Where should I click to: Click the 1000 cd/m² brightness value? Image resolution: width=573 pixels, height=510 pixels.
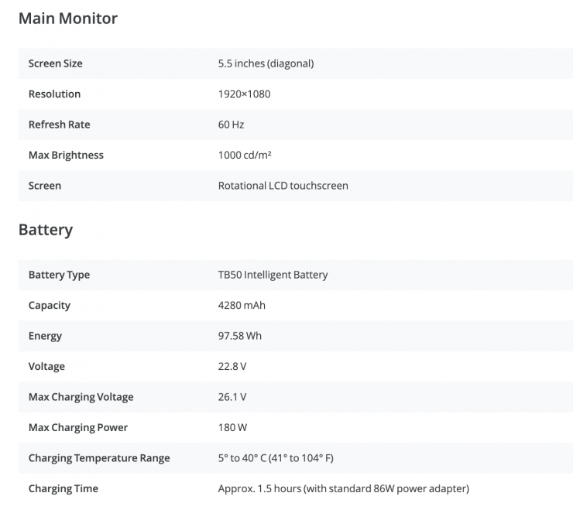pyautogui.click(x=245, y=155)
